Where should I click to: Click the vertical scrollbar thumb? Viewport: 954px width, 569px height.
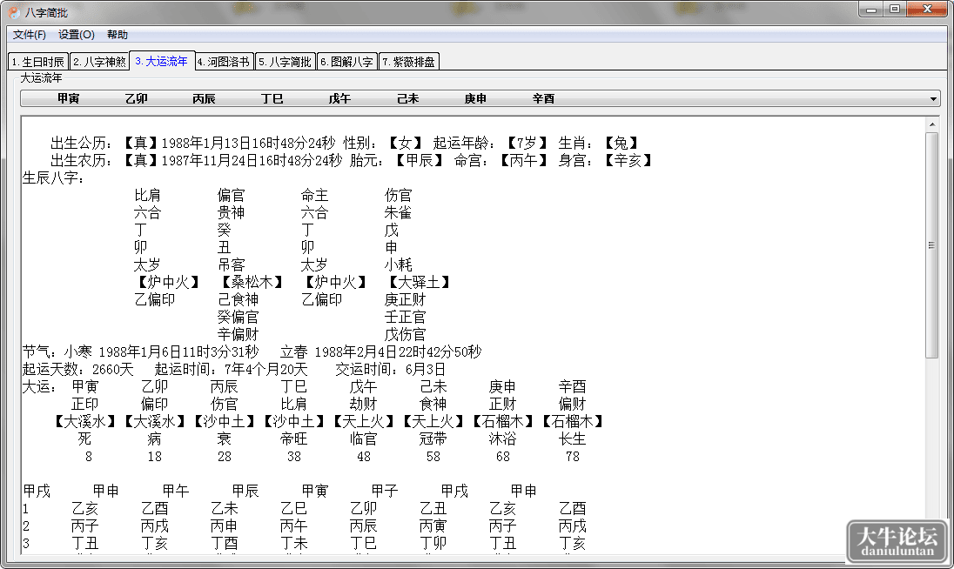click(932, 245)
